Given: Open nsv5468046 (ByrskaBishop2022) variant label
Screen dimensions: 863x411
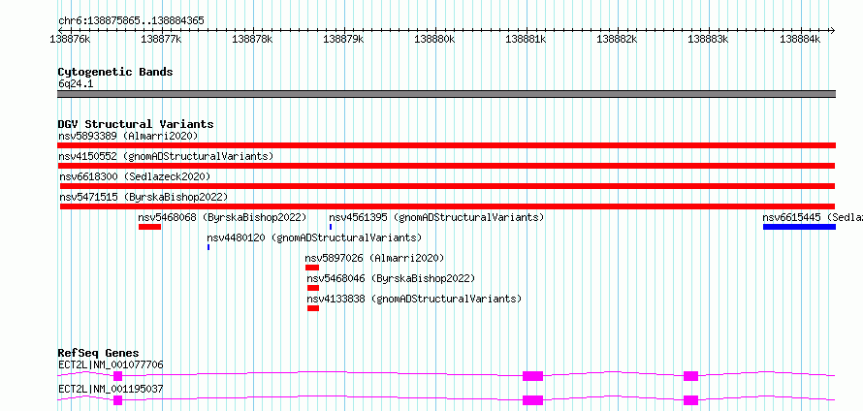Looking at the screenshot, I should pos(391,278).
